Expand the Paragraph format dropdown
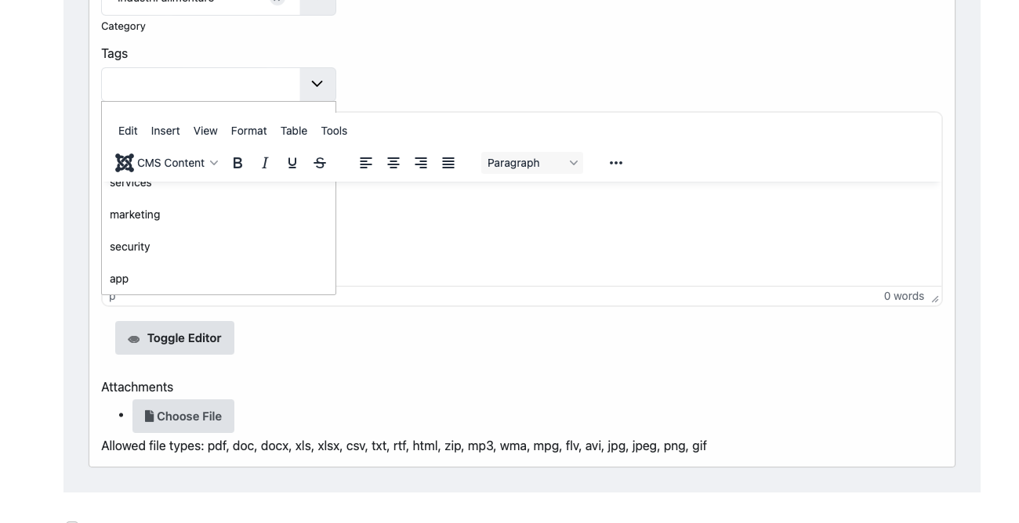1019x523 pixels. coord(532,163)
